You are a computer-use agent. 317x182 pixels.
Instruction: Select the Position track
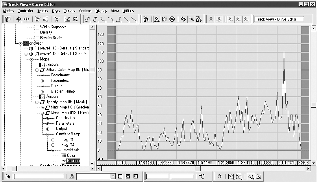click(x=73, y=161)
